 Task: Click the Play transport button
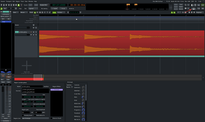[x=15, y=5]
